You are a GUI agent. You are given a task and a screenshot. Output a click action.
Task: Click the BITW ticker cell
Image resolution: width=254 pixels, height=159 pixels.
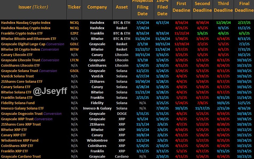(74, 50)
